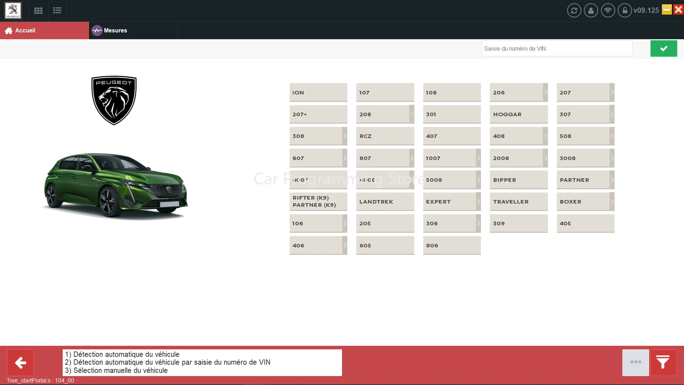Select the iON vehicle model
684x385 pixels.
(318, 93)
